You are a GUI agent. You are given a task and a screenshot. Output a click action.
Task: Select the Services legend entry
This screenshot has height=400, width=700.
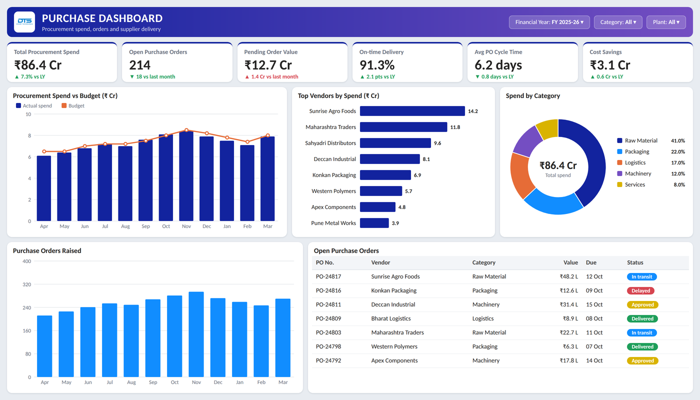click(x=651, y=184)
